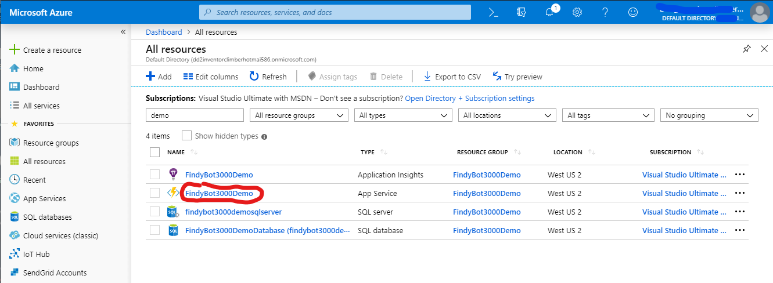This screenshot has width=773, height=283.
Task: Go to Home in the sidebar
Action: point(33,68)
